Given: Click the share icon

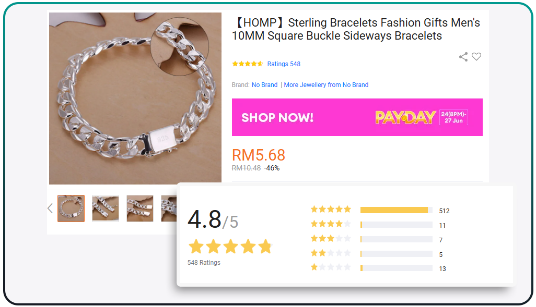Looking at the screenshot, I should click(x=463, y=57).
